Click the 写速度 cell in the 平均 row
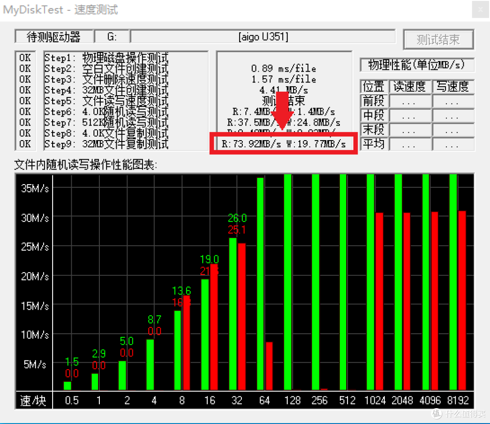 [452, 144]
